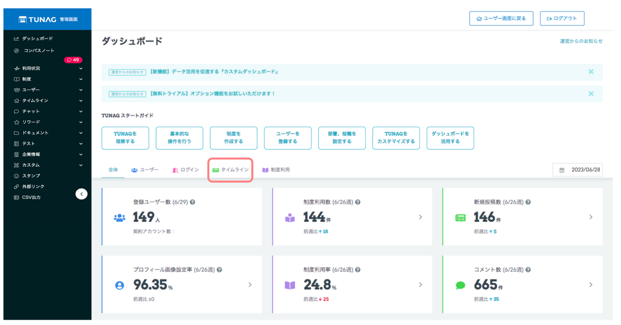Open the 無料トライアル announcement link
The height and width of the screenshot is (325, 621).
click(x=212, y=94)
